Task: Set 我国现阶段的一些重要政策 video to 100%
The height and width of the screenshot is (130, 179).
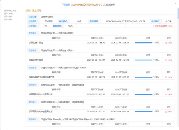Action: [x=169, y=112]
